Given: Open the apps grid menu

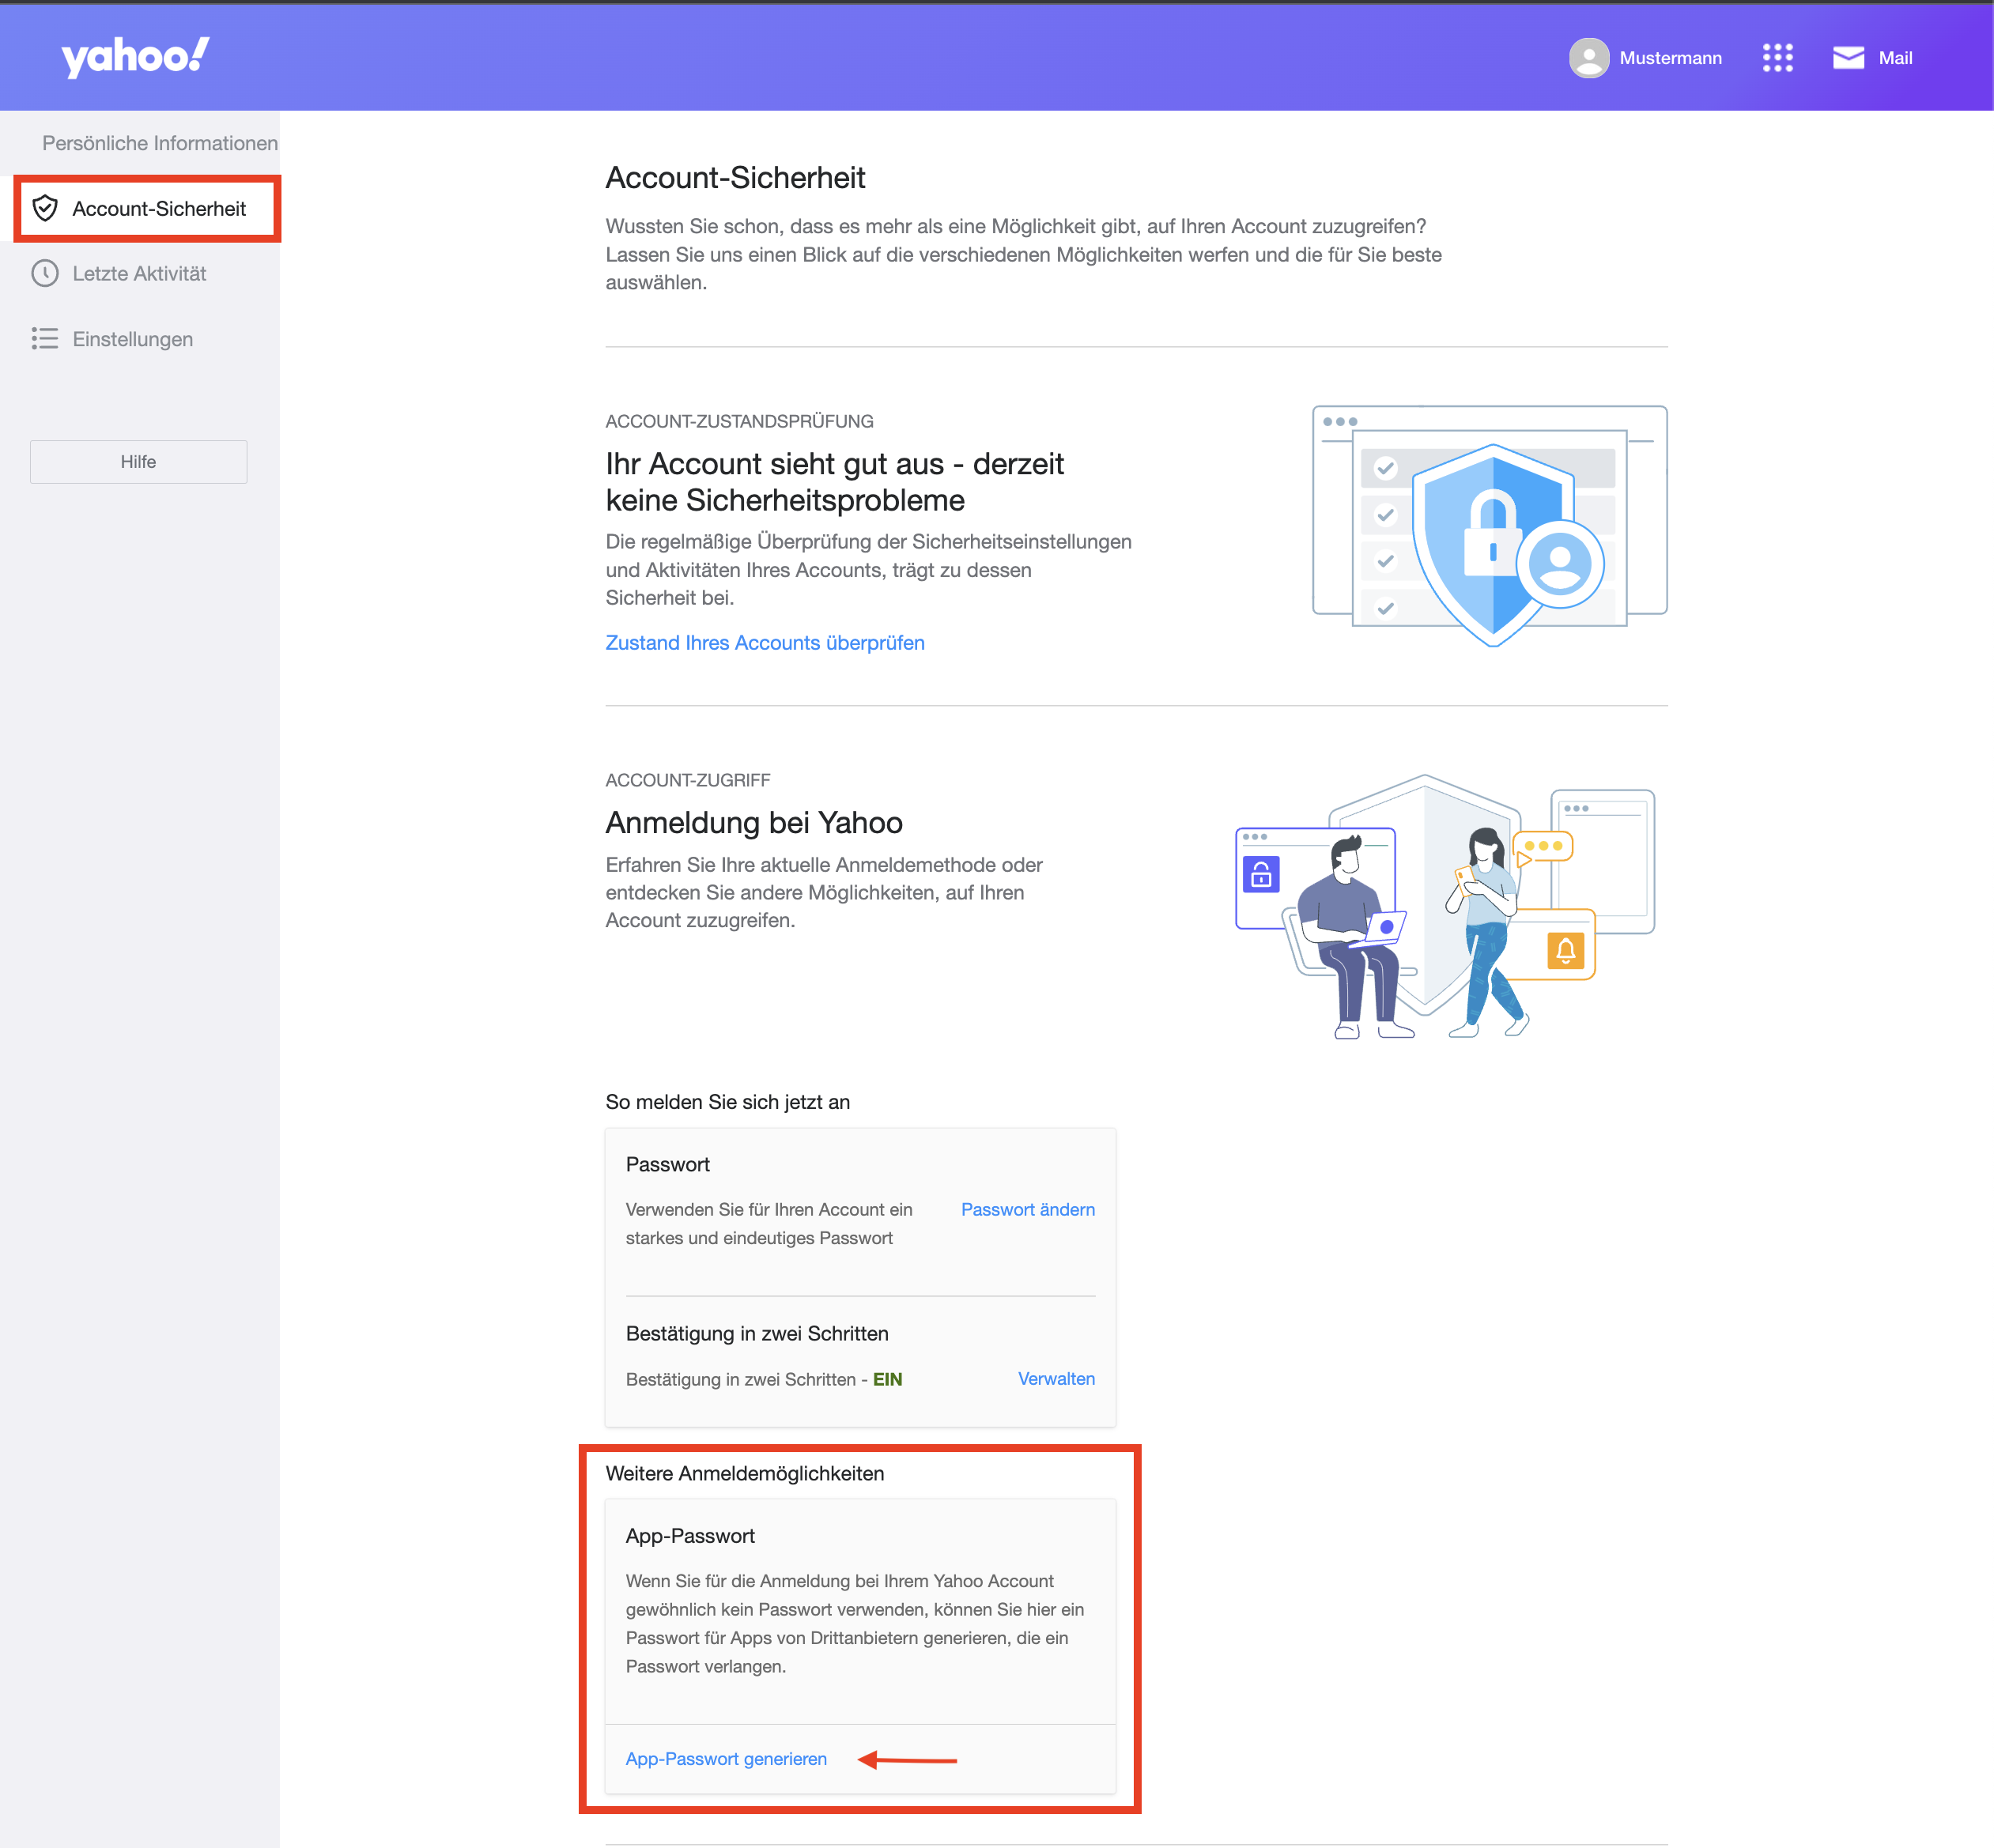Looking at the screenshot, I should (x=1778, y=58).
